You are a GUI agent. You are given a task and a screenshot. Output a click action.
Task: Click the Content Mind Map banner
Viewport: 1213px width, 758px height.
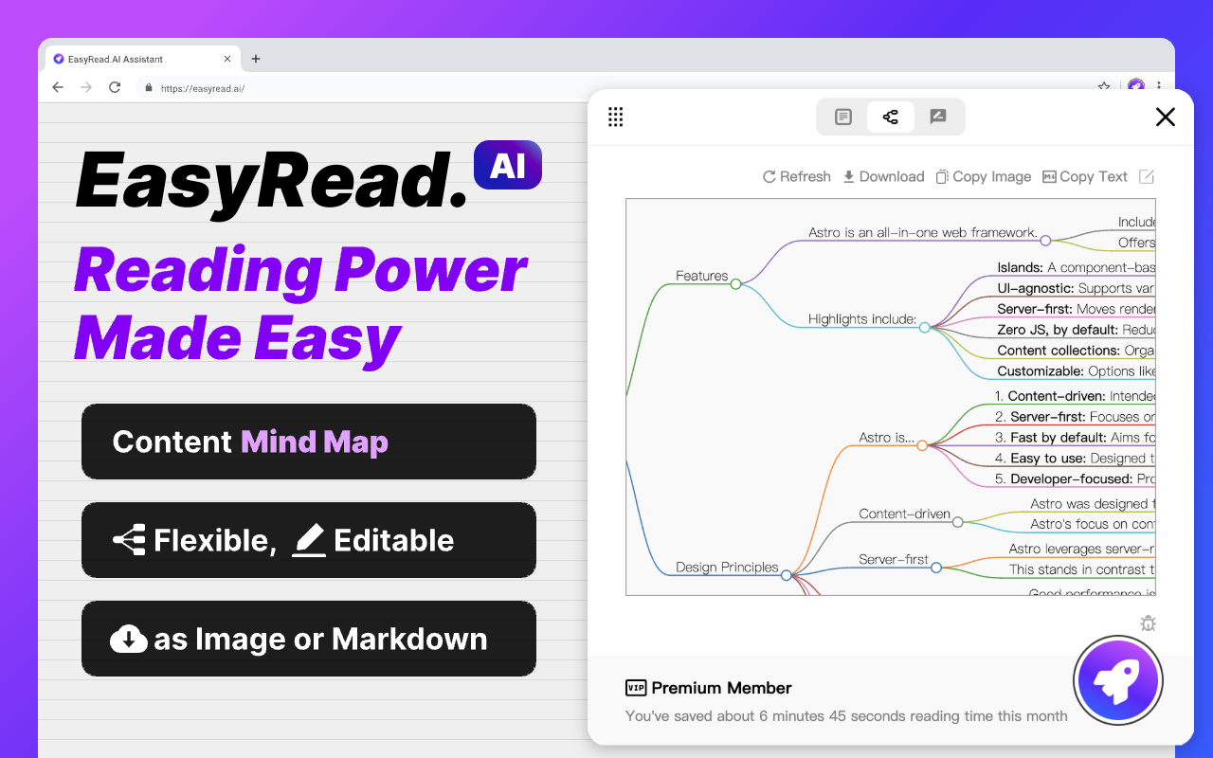[309, 442]
